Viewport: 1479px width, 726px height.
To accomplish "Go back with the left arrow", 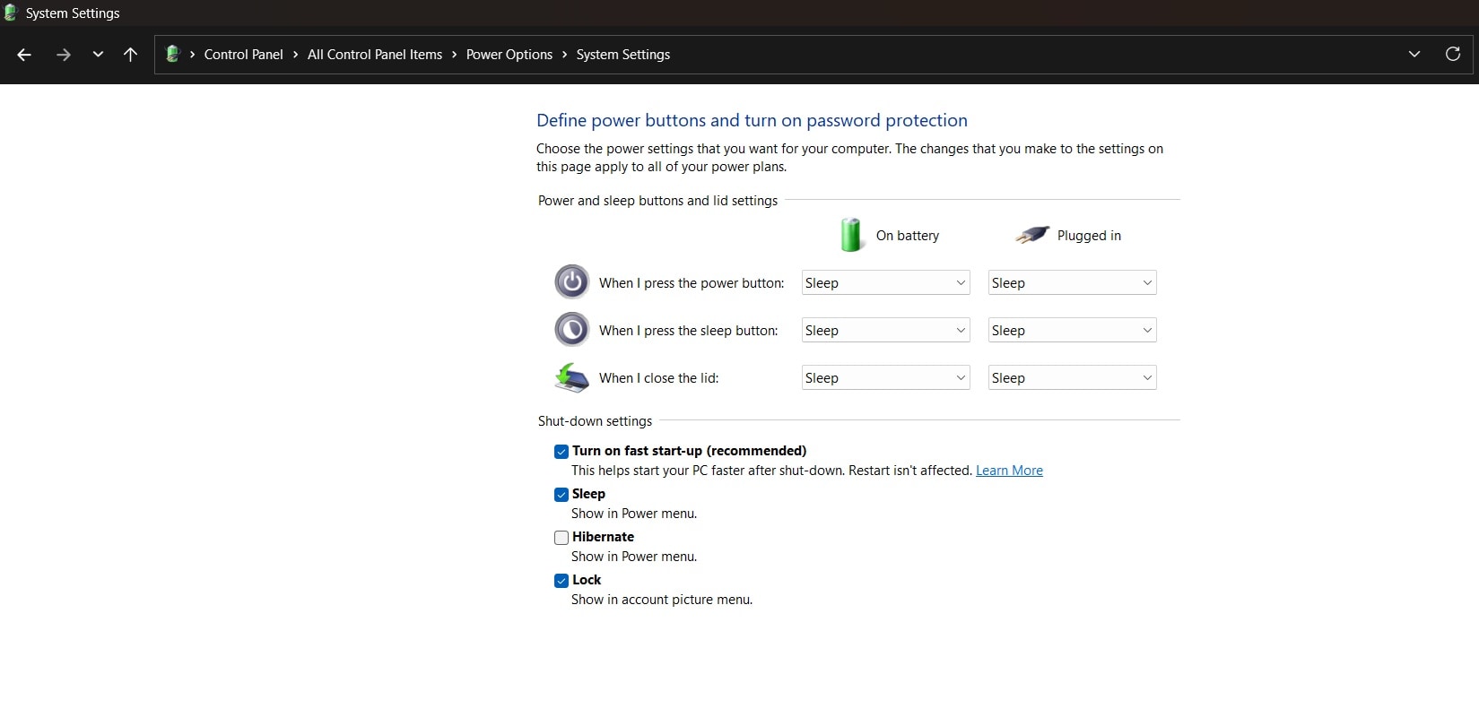I will (x=24, y=55).
